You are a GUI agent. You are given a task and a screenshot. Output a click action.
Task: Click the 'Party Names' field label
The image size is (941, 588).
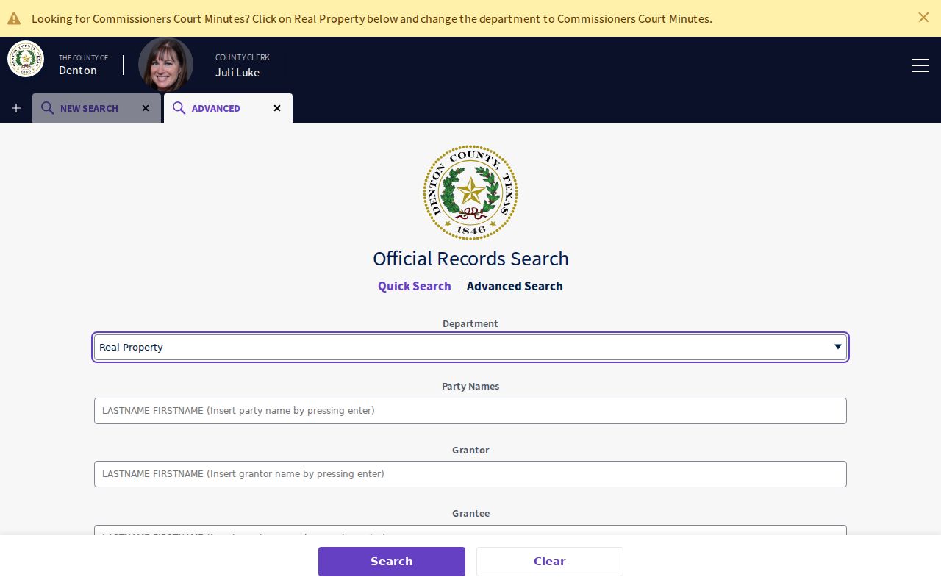470,387
